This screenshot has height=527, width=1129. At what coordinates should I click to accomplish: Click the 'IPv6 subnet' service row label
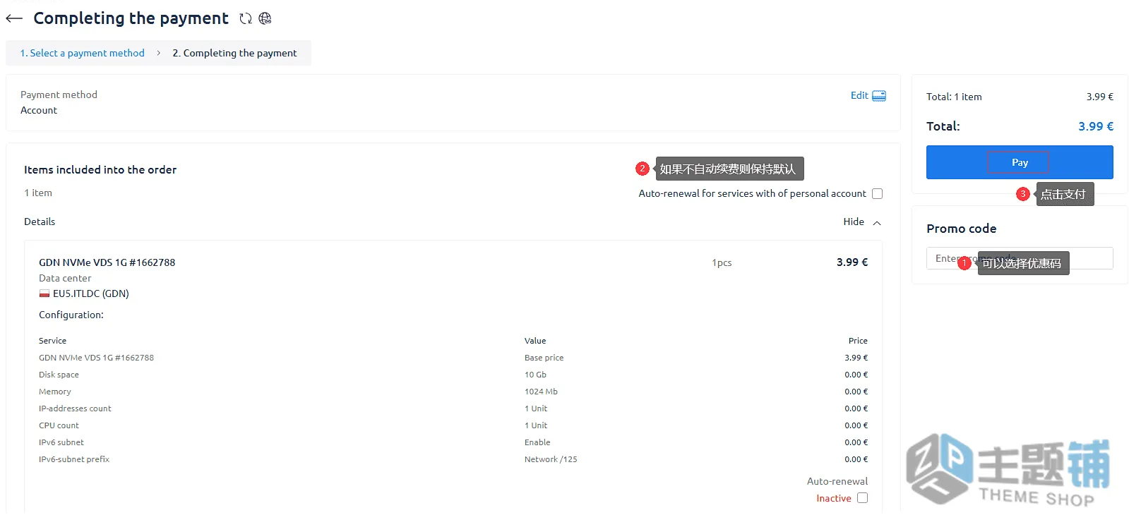click(x=61, y=442)
